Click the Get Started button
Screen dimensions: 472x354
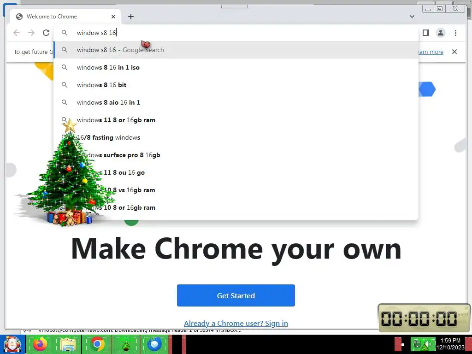click(236, 295)
